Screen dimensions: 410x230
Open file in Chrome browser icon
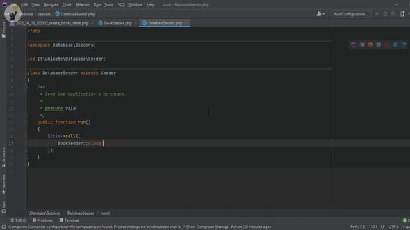tap(362, 45)
